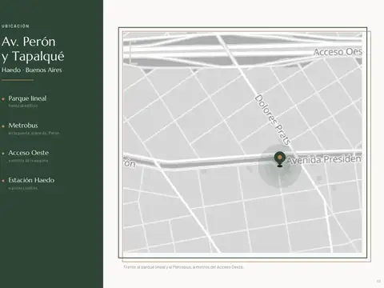The image size is (384, 288).
Task: Click the 'Acceso Oes' highway label on map
Action: pos(338,52)
